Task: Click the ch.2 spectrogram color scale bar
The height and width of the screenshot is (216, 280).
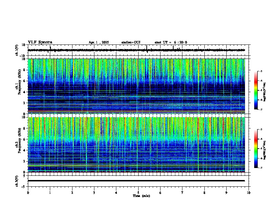Action: click(x=256, y=149)
